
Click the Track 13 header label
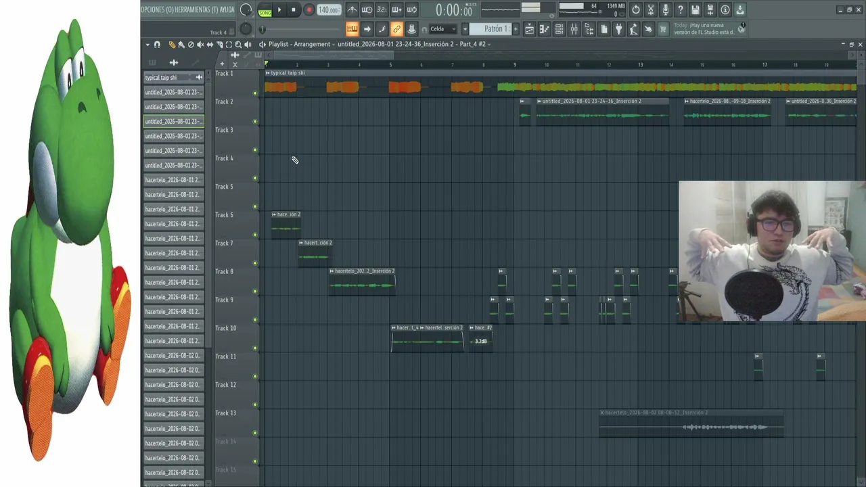pyautogui.click(x=225, y=413)
